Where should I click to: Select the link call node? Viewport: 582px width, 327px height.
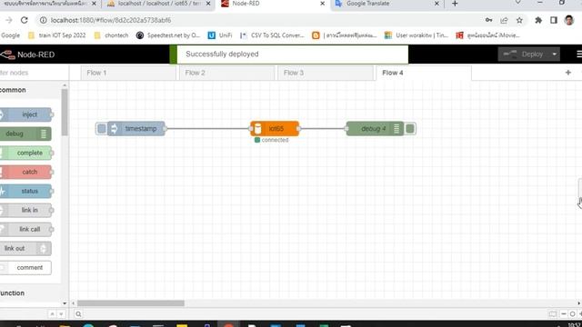(26, 230)
